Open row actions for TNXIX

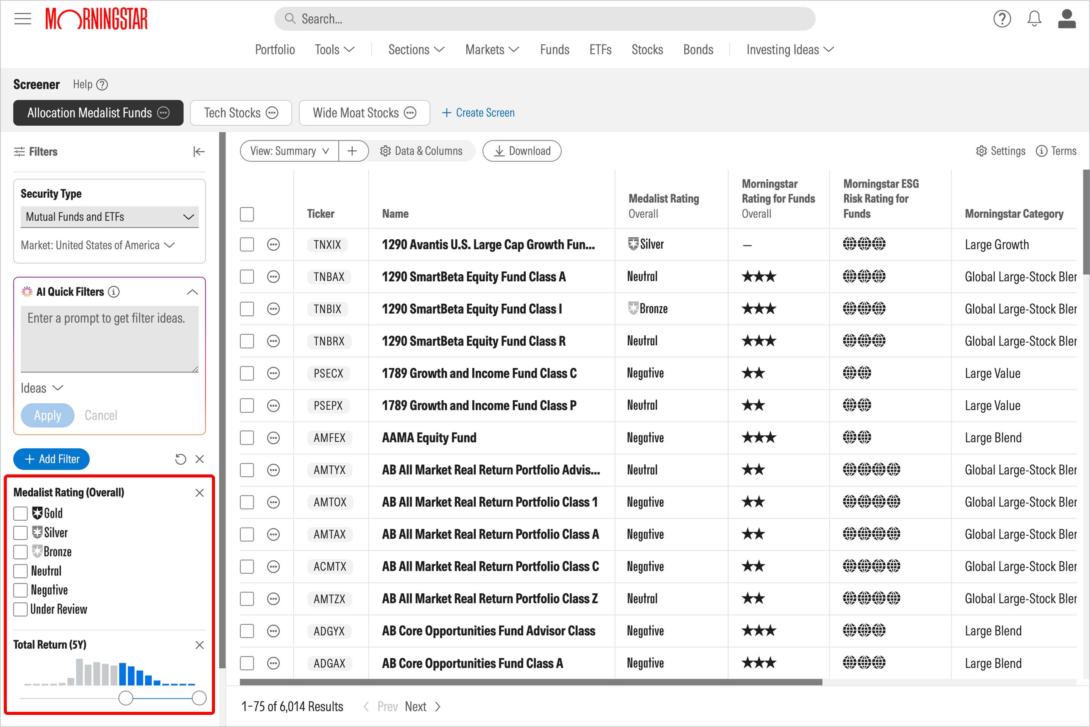[273, 244]
